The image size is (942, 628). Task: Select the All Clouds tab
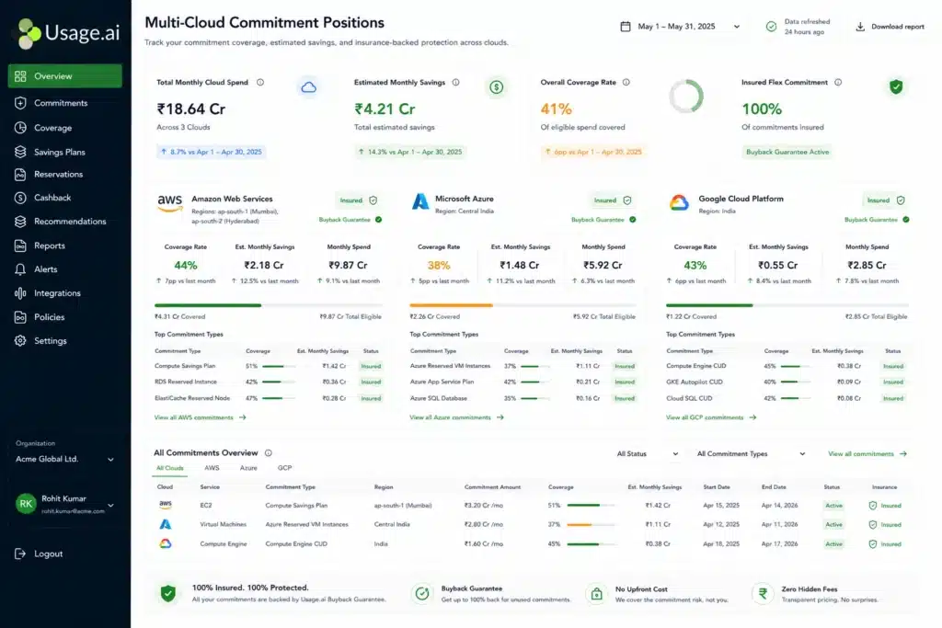170,468
